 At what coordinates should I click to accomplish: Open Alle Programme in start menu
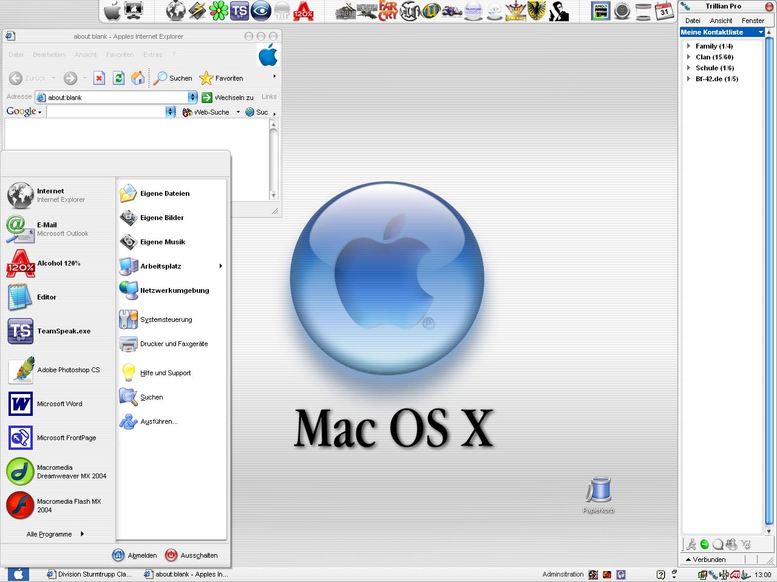tap(55, 534)
